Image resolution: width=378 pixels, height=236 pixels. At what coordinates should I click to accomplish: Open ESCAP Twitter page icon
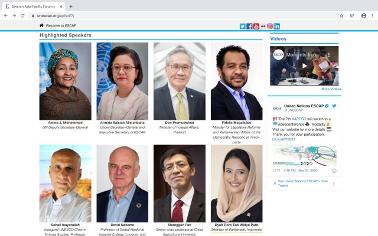tap(243, 26)
